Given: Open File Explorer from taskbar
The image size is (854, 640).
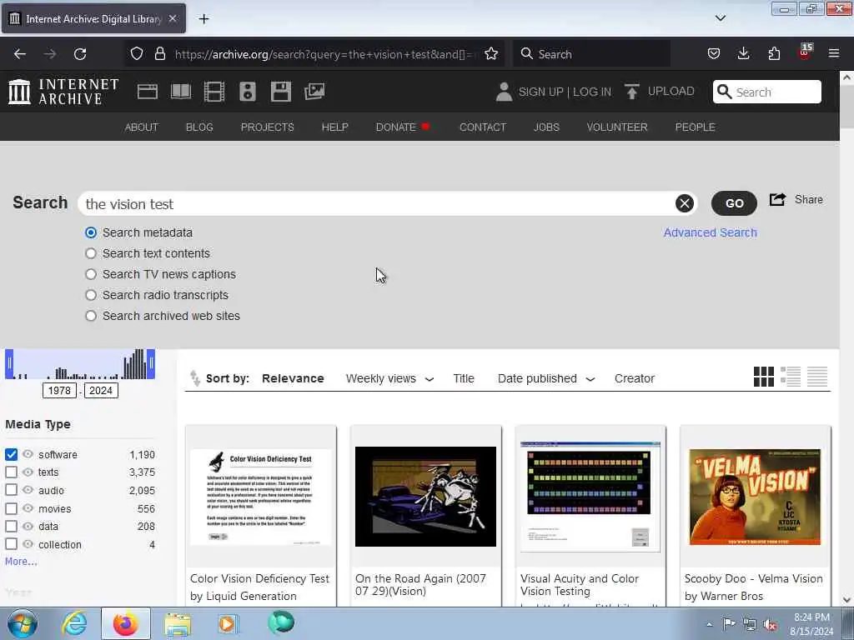Looking at the screenshot, I should point(178,623).
